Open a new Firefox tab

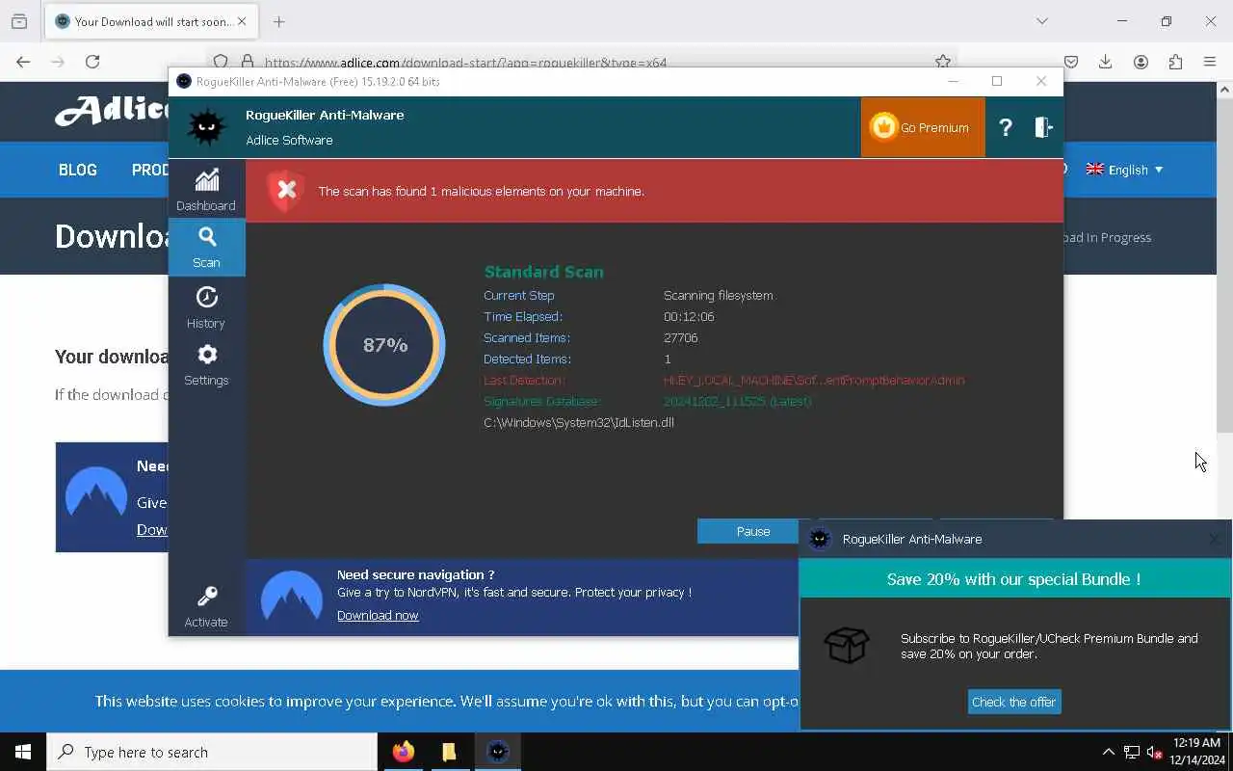pyautogui.click(x=278, y=21)
